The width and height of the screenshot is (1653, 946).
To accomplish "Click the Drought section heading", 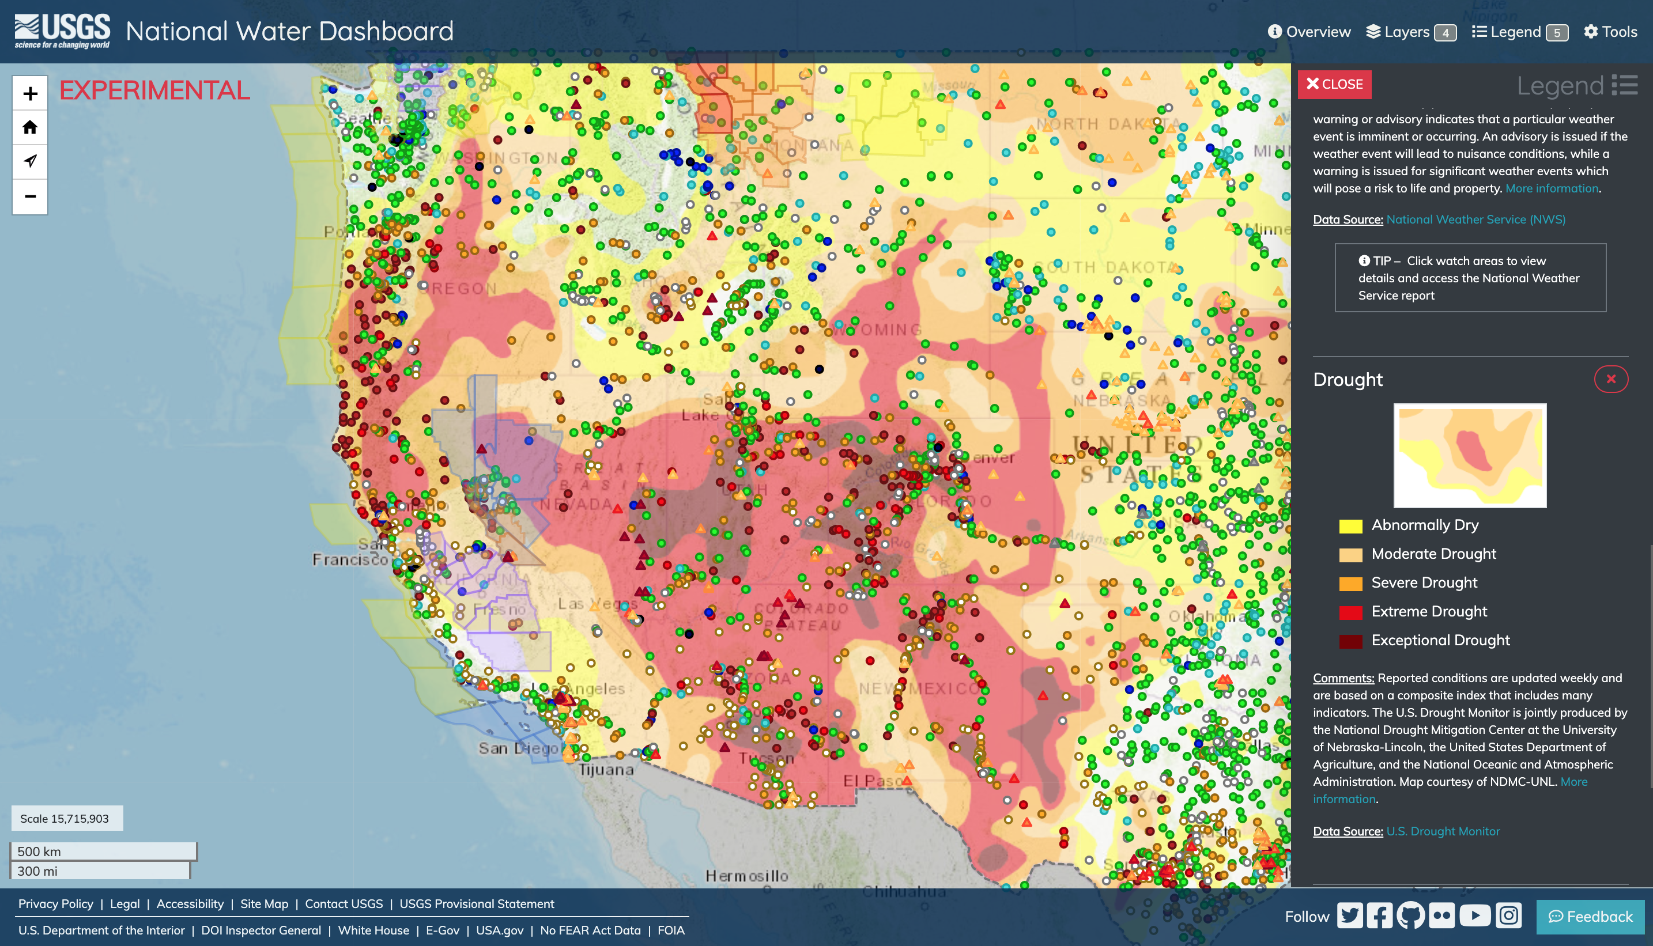I will point(1348,380).
